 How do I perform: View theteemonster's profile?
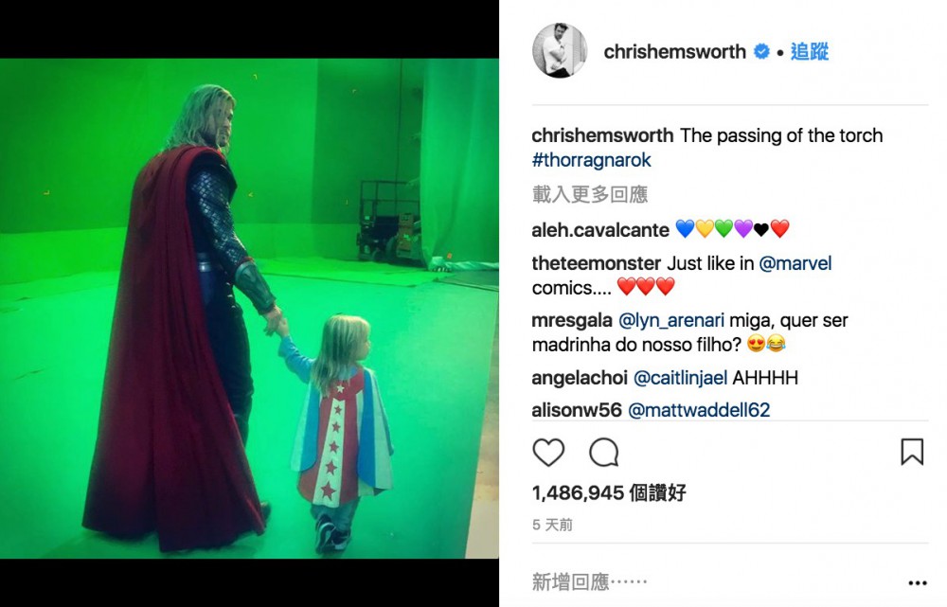pyautogui.click(x=596, y=263)
